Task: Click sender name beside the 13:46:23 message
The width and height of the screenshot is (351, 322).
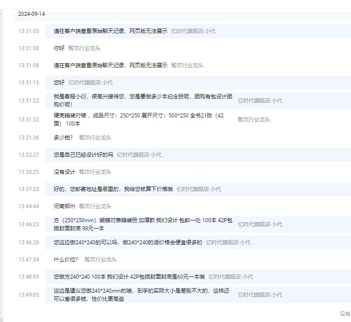Action: (x=260, y=224)
